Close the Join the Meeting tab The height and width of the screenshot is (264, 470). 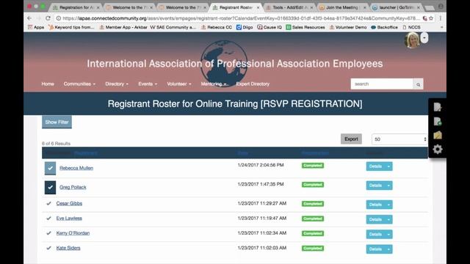tap(365, 7)
